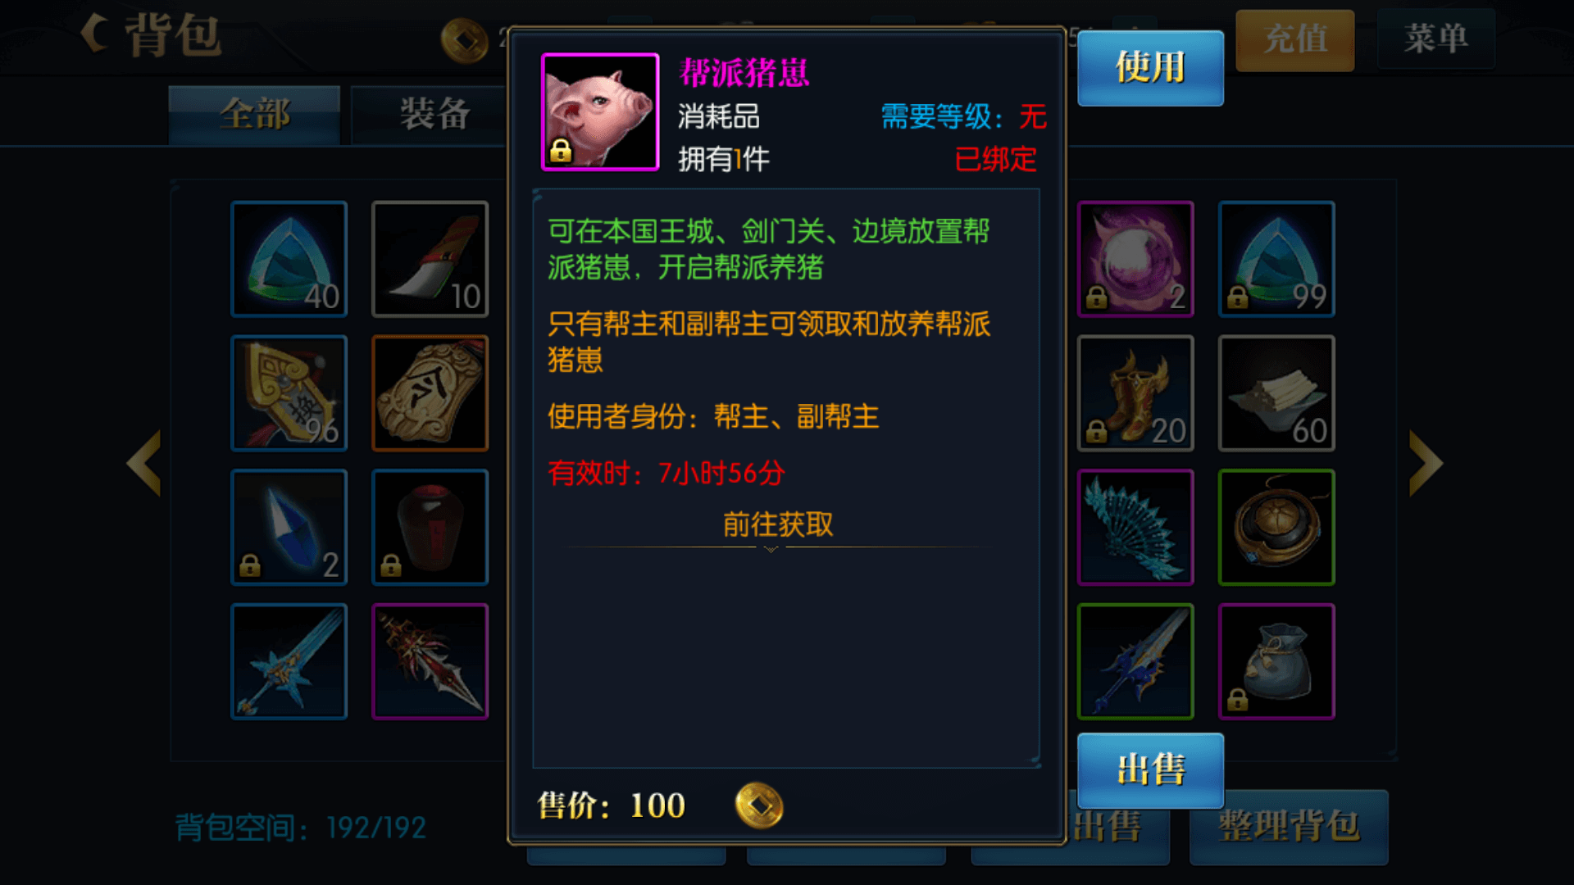Select the purple orb item with count 2
Viewport: 1574px width, 885px height.
point(1135,259)
